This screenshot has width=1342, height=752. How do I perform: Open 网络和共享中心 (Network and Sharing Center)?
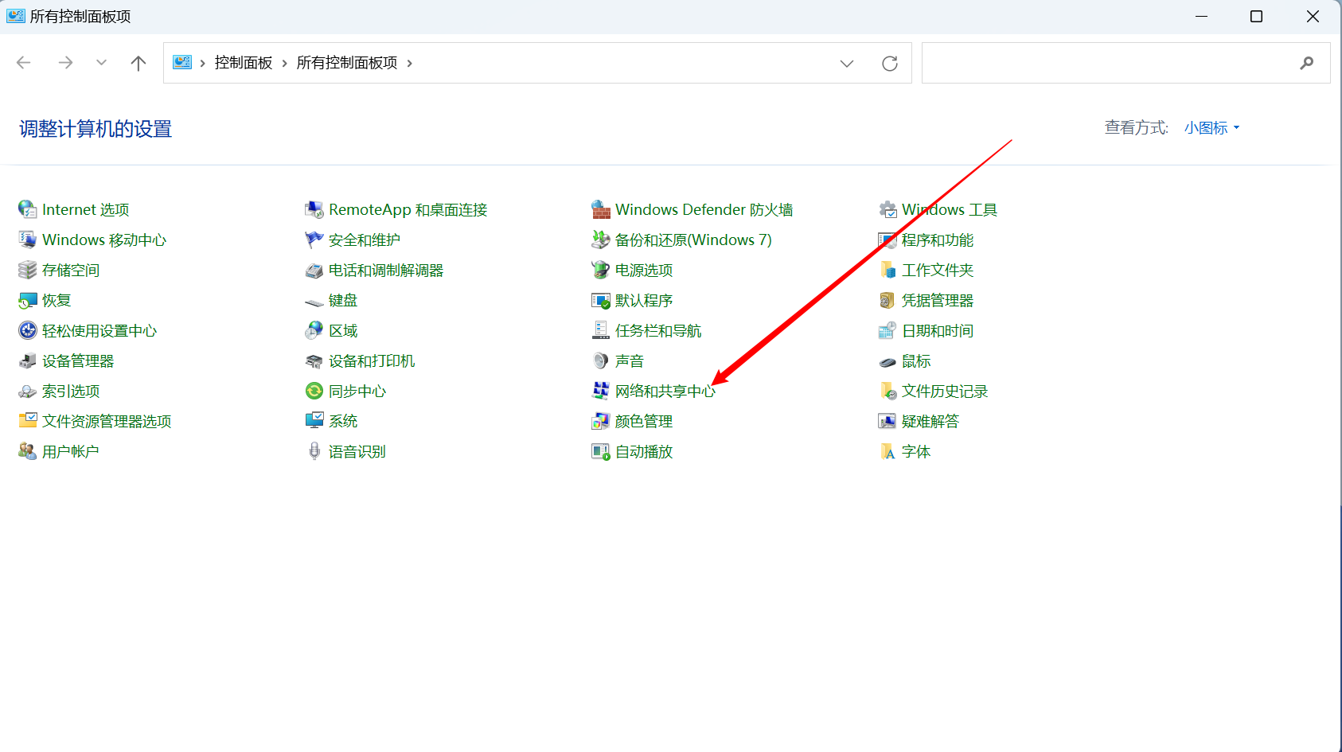click(664, 391)
